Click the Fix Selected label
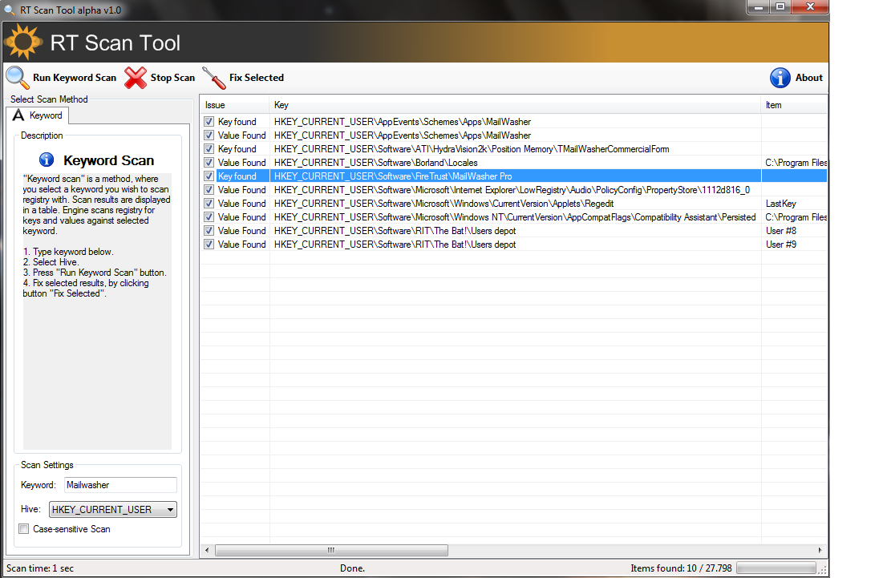This screenshot has width=883, height=578. 256,78
